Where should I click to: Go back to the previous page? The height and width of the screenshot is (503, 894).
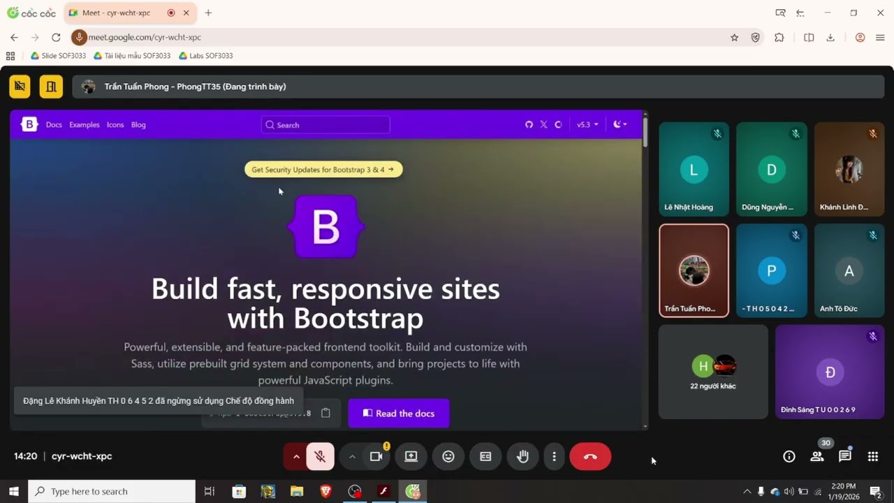point(14,38)
